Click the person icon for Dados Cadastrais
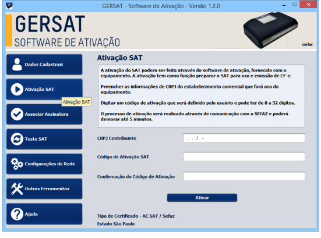321x238 pixels. point(17,65)
